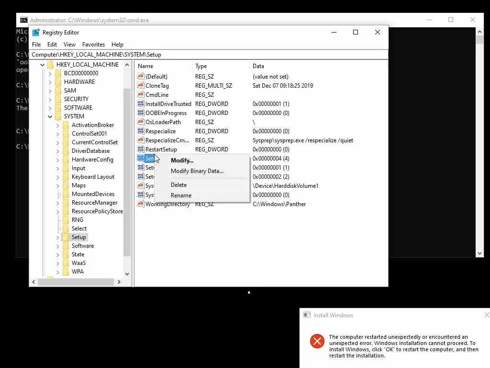490x368 pixels.
Task: Collapse the HKEY_LOCAL_MACHINE tree node
Action: click(x=43, y=65)
